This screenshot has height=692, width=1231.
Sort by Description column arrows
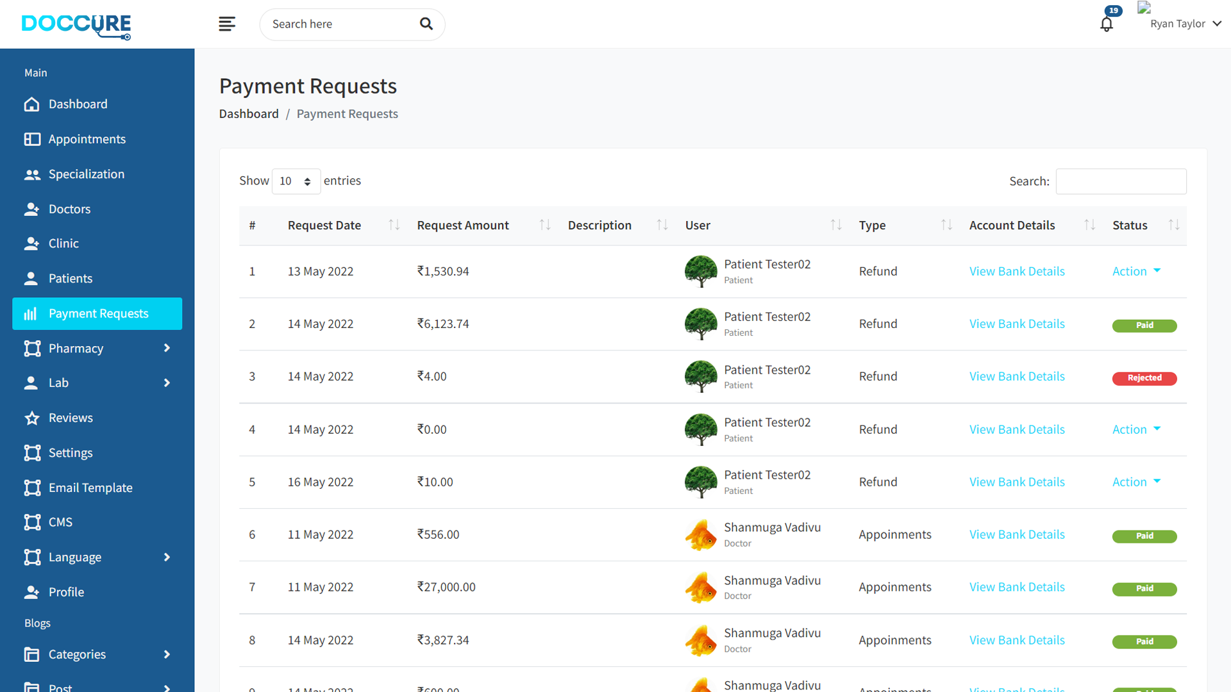tap(662, 225)
